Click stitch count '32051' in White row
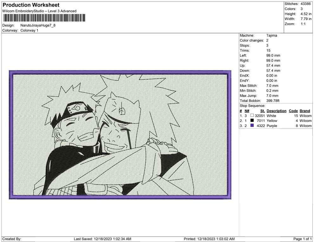Image resolution: width=314 pixels, height=242 pixels. [x=260, y=116]
